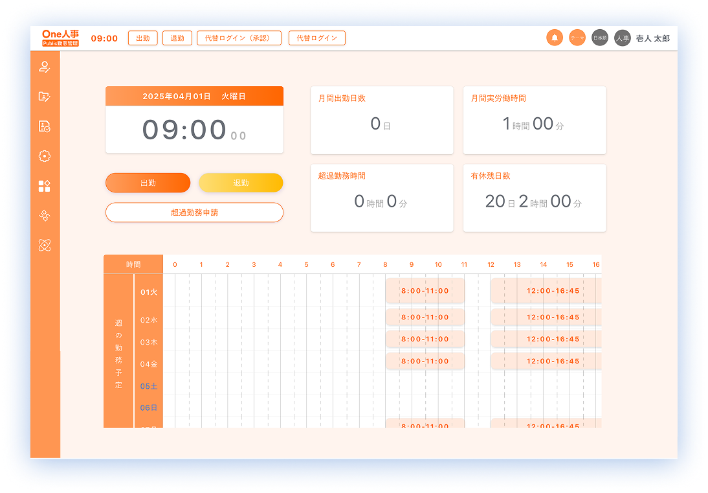The height and width of the screenshot is (493, 708).
Task: Click the 時間 header cell
Action: coord(133,264)
